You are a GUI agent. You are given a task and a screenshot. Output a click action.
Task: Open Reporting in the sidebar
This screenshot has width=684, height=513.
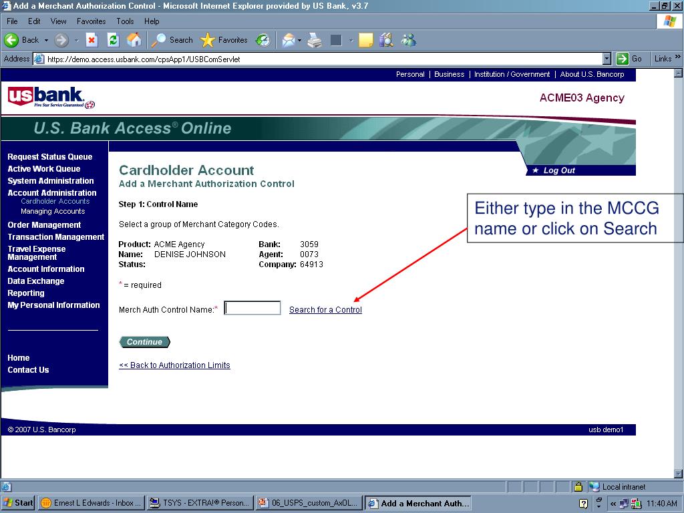pos(26,293)
